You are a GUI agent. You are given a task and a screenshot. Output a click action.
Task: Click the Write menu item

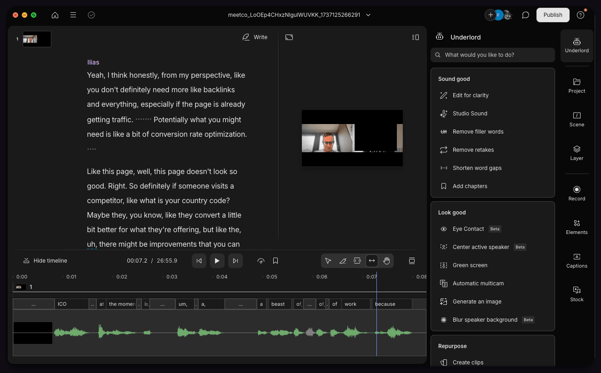click(255, 37)
